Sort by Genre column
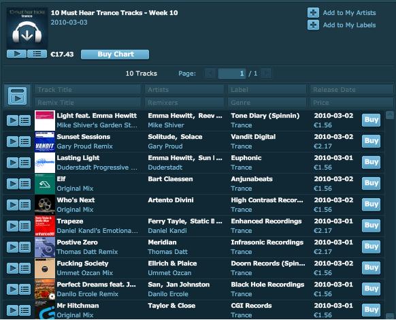Image resolution: width=396 pixels, height=320 pixels. [x=267, y=102]
